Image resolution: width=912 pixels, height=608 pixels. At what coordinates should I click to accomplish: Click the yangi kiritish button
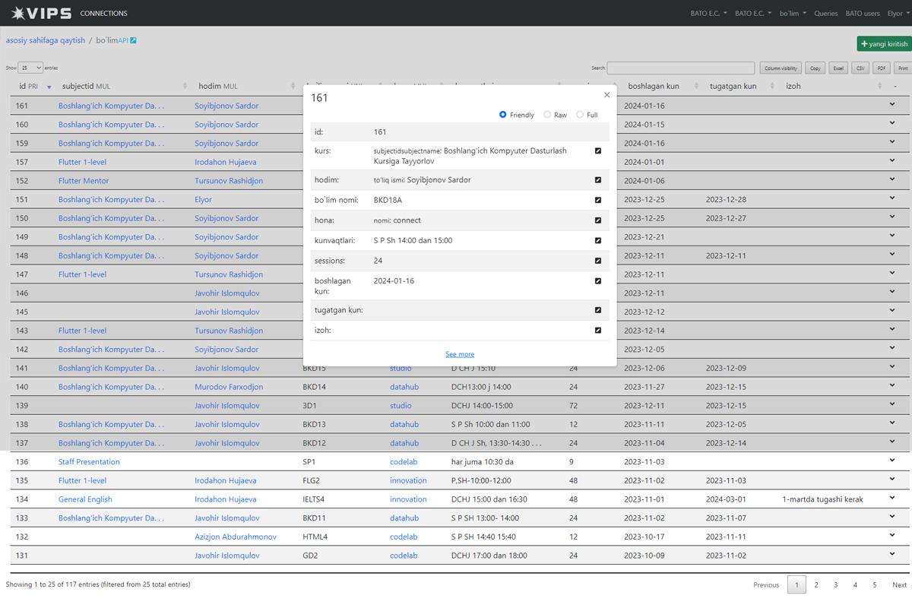pos(884,44)
